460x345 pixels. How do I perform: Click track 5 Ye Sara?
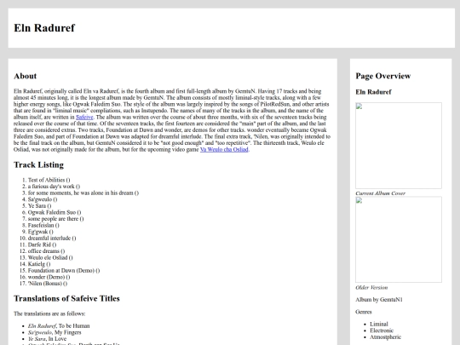(39, 205)
